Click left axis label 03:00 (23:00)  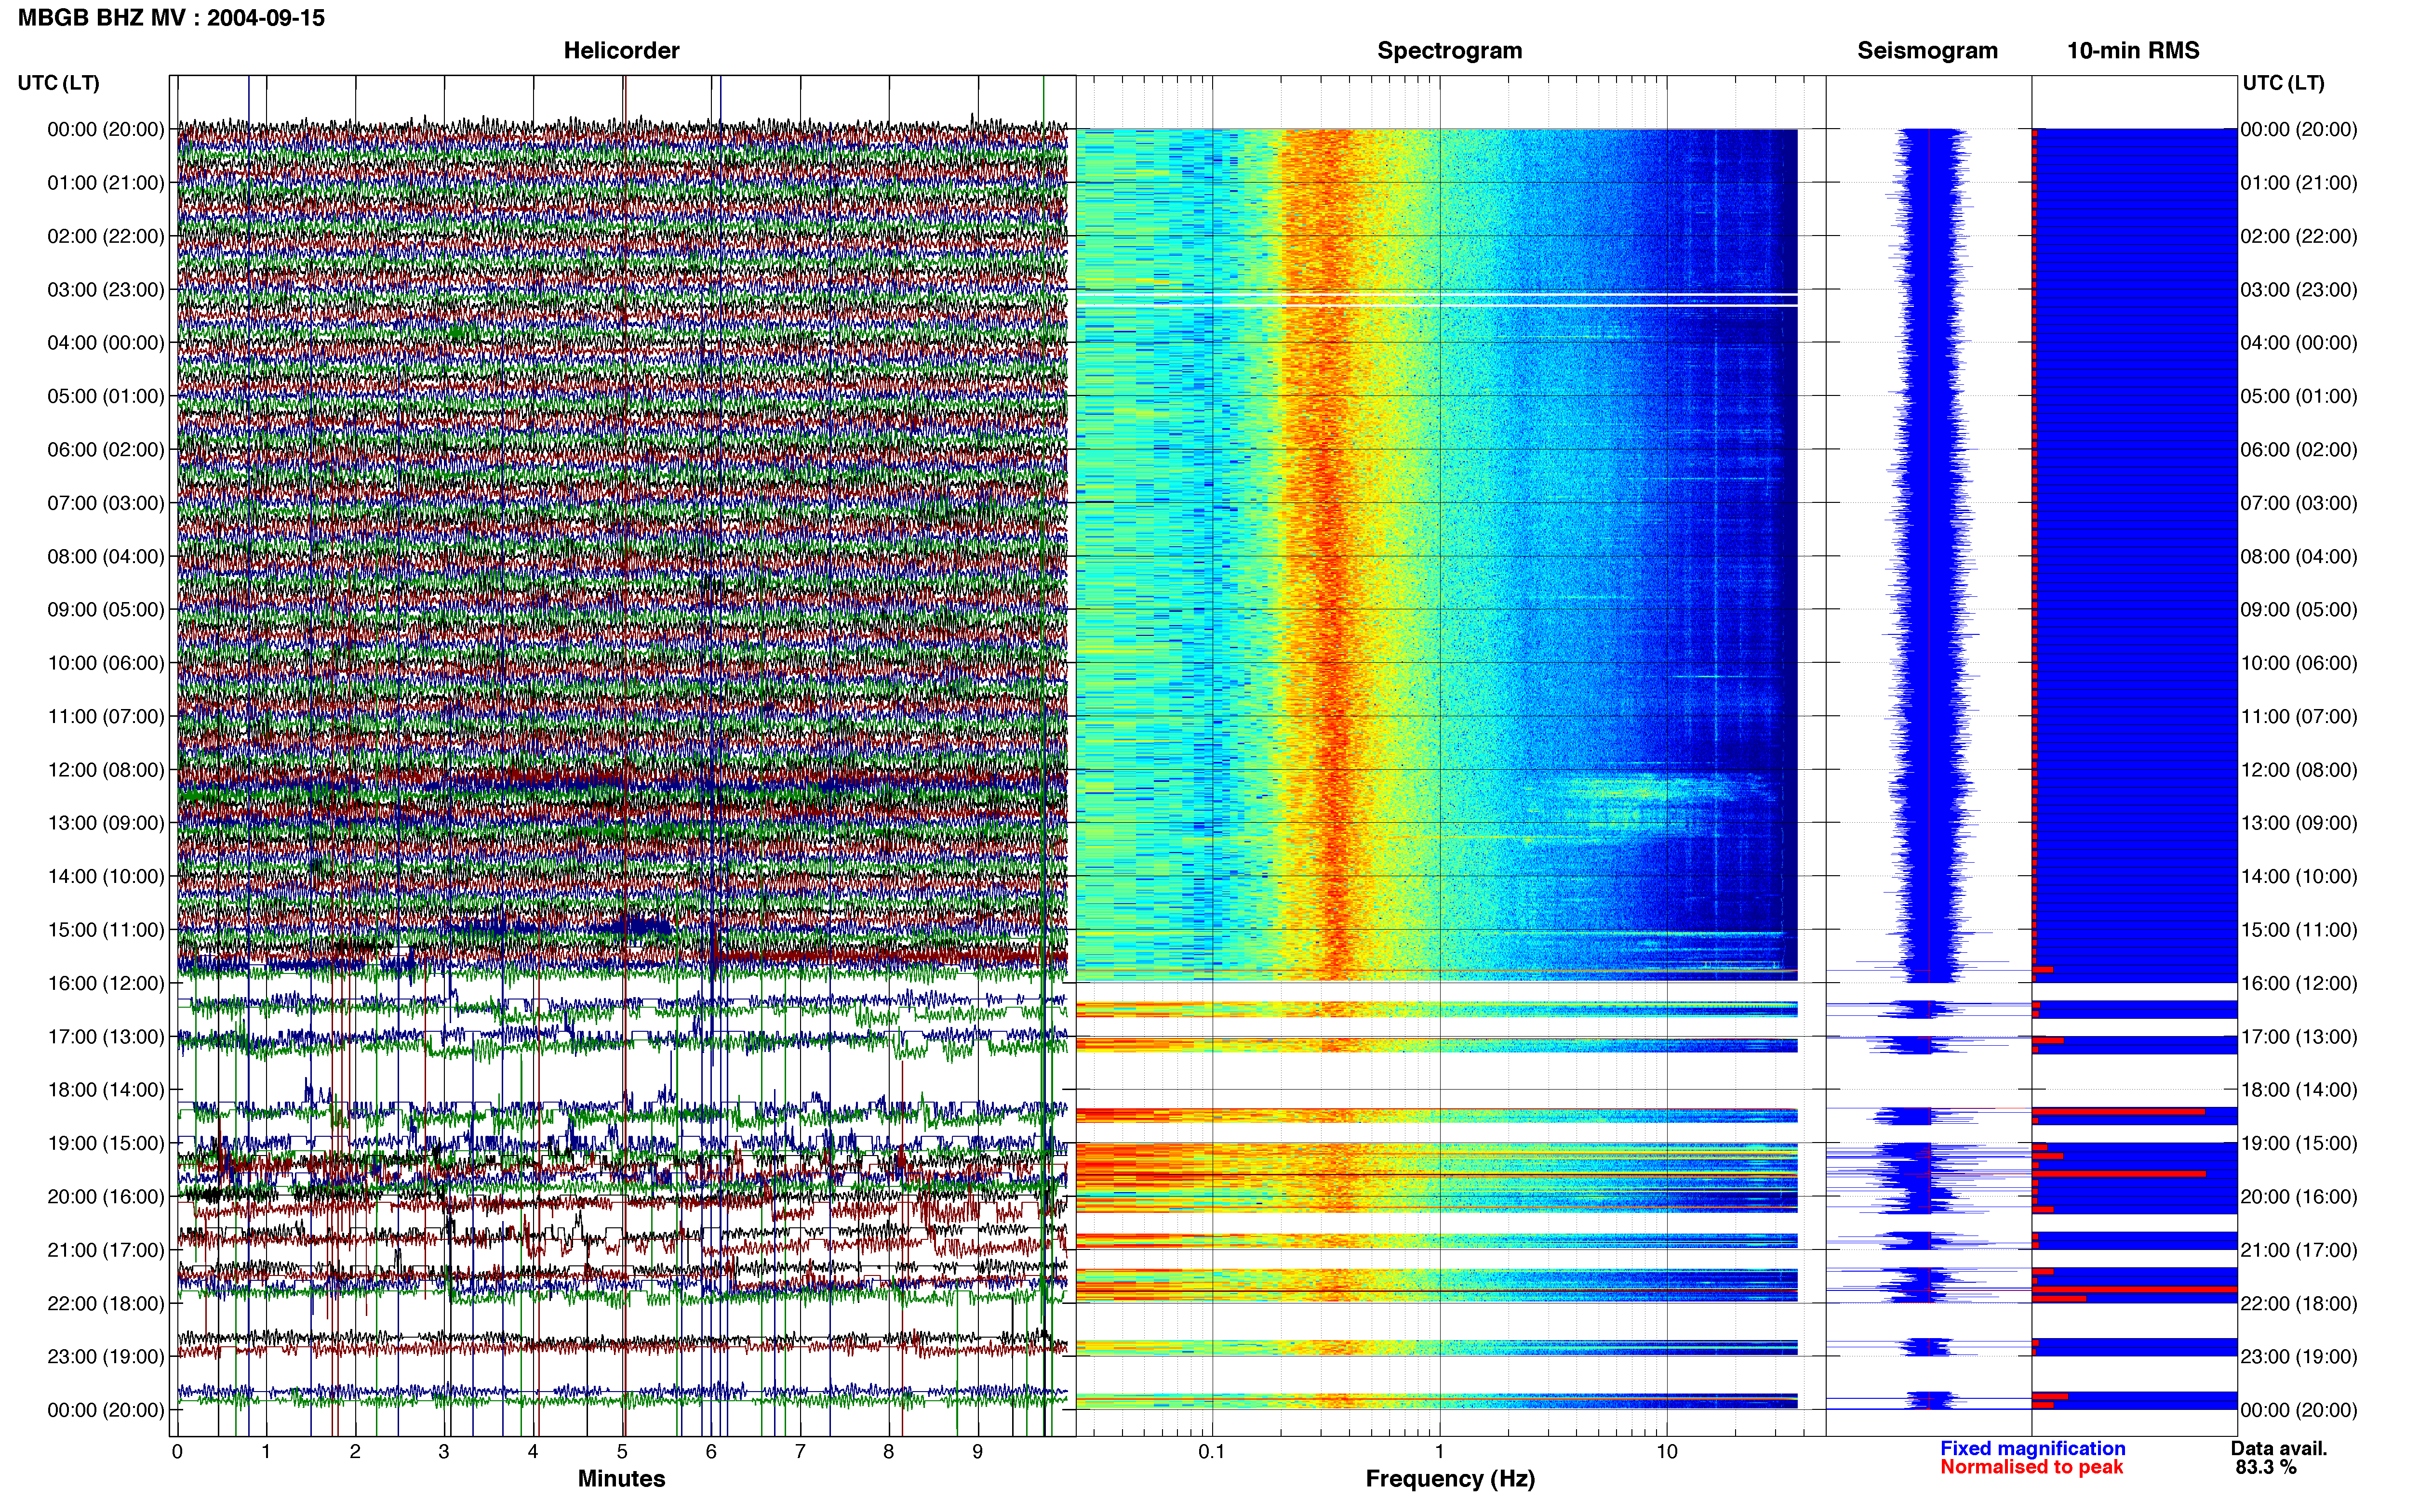[106, 290]
